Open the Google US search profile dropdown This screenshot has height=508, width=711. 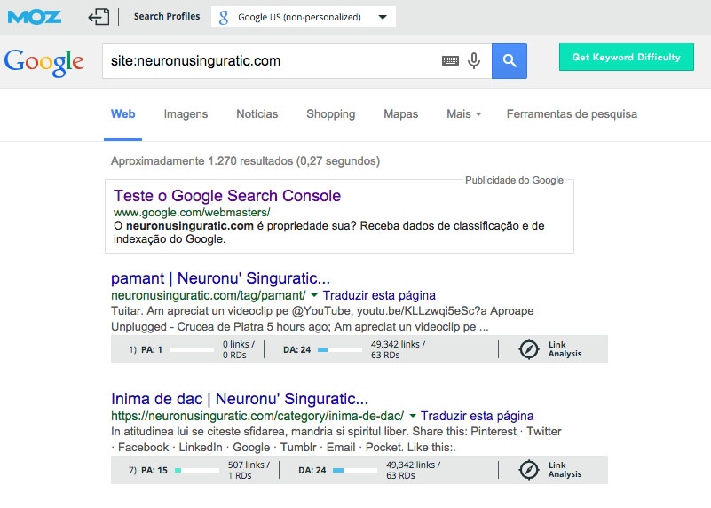303,17
